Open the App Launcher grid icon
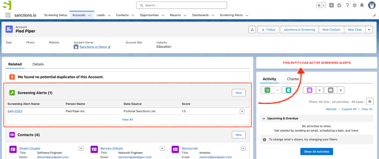Screen dimensions: 379x159 coord(8,15)
